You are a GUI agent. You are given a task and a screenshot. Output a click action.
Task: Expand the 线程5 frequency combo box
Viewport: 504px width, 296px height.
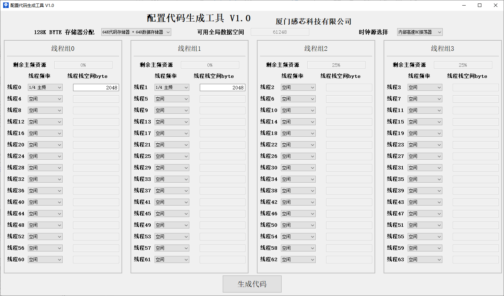pos(172,99)
